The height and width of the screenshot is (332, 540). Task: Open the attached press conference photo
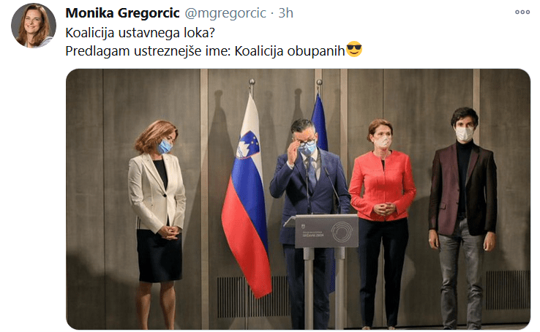click(298, 199)
